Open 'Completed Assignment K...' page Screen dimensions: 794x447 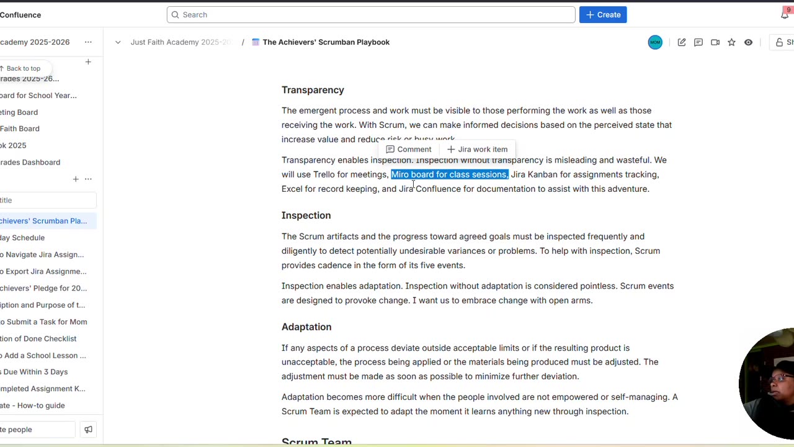pyautogui.click(x=43, y=389)
